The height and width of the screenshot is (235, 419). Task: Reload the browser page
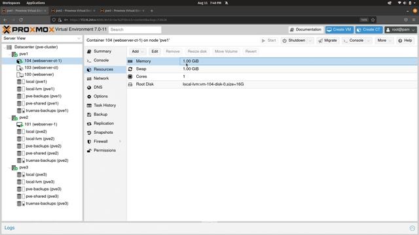click(x=21, y=20)
